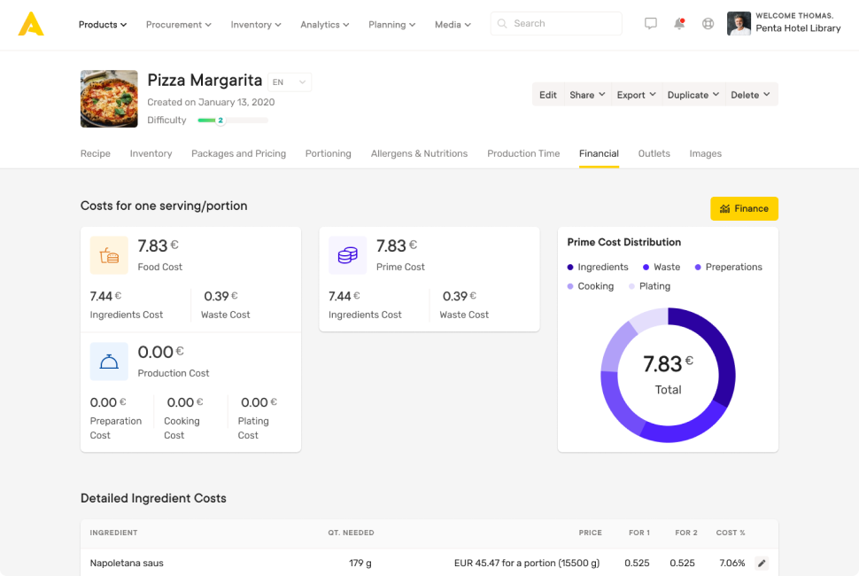Click the Production Cost cloche icon
The width and height of the screenshot is (859, 576).
pos(109,362)
